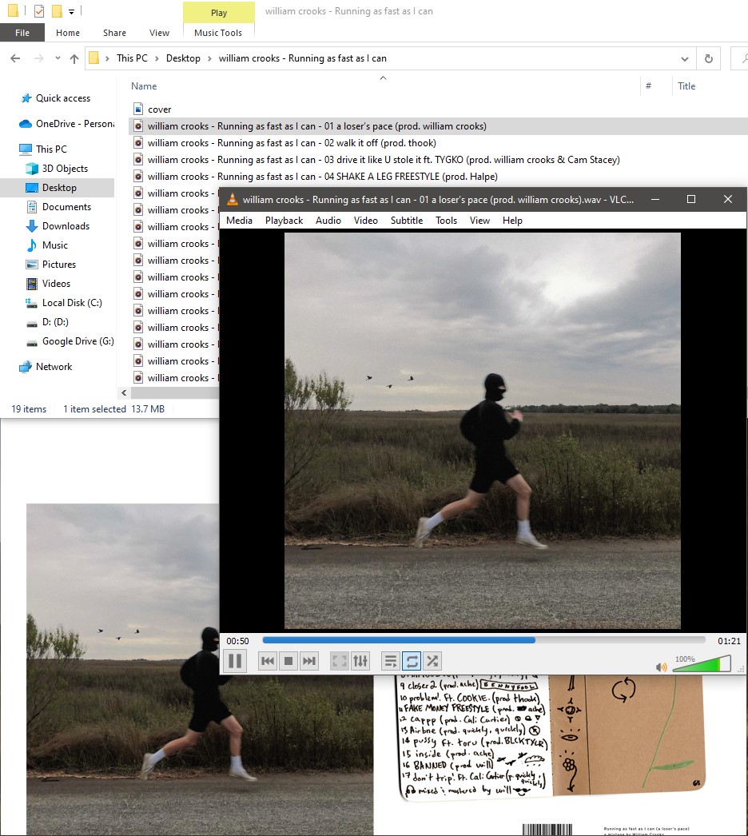Screen dimensions: 748x836
Task: Stop playback in VLC
Action: (288, 661)
